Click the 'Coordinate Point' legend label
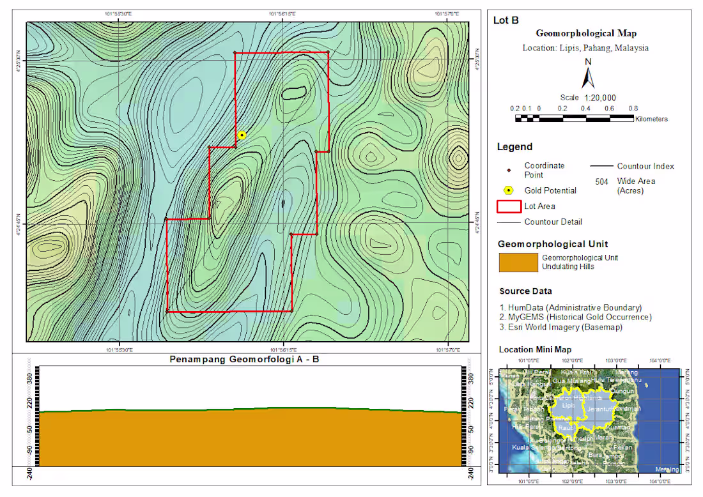Viewport: 703px width, 497px height. tap(545, 171)
